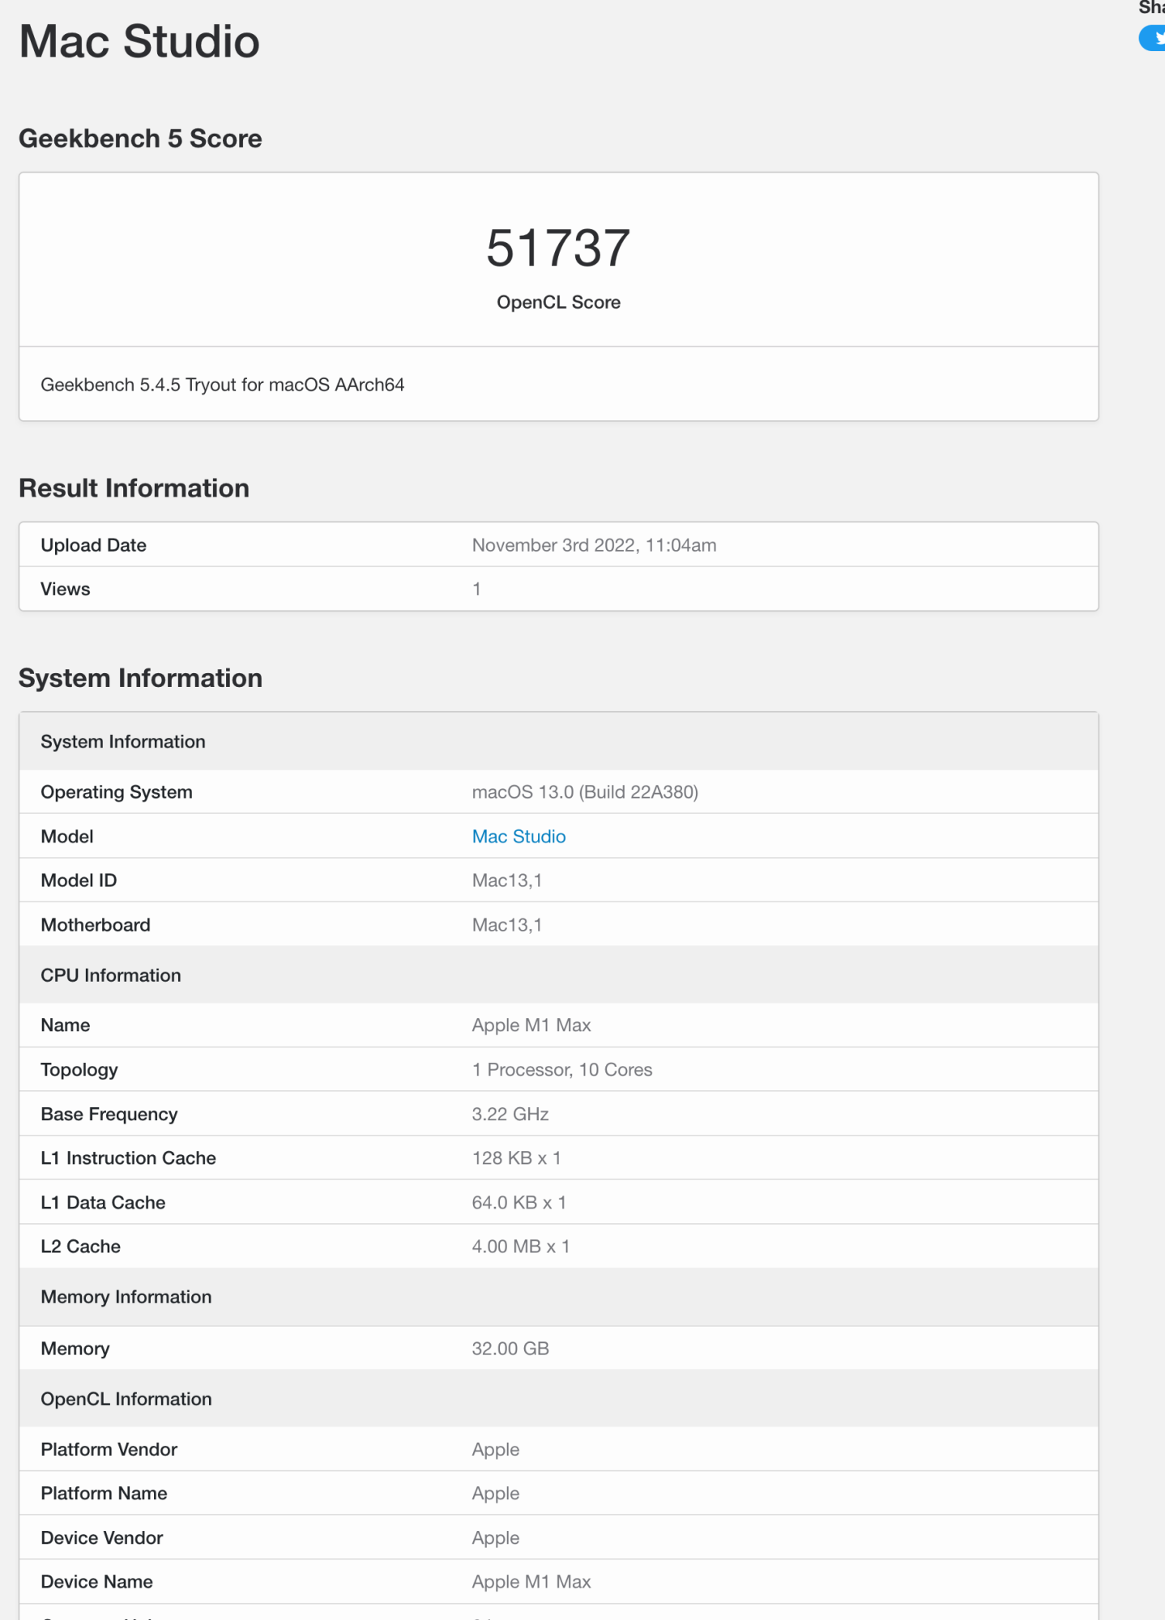Click the 'Mac Studio' page title
The width and height of the screenshot is (1165, 1620).
(x=139, y=41)
